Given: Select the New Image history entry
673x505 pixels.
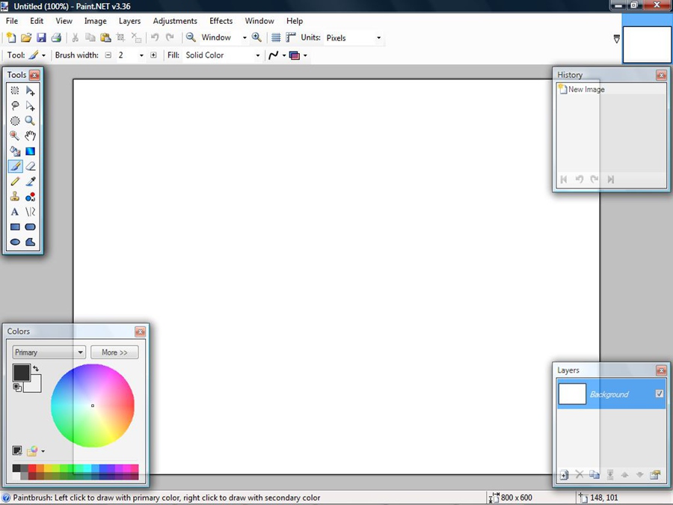Looking at the screenshot, I should point(611,89).
